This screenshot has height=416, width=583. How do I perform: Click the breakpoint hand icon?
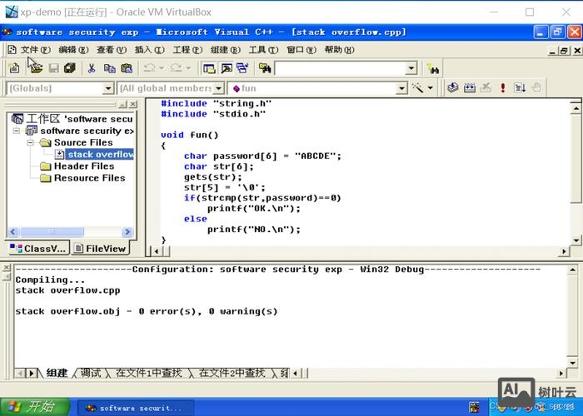[537, 87]
